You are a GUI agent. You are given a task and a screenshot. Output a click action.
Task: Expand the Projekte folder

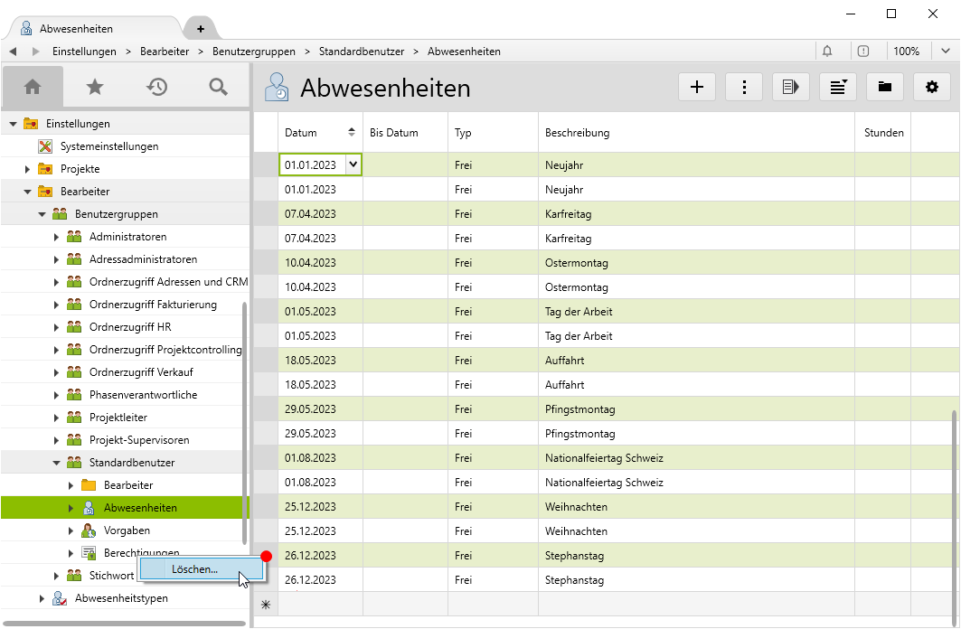[x=27, y=169]
